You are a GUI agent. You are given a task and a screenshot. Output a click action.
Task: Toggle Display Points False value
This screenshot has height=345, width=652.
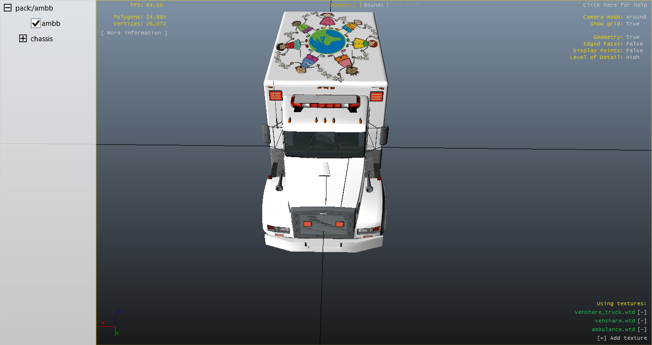pos(634,50)
